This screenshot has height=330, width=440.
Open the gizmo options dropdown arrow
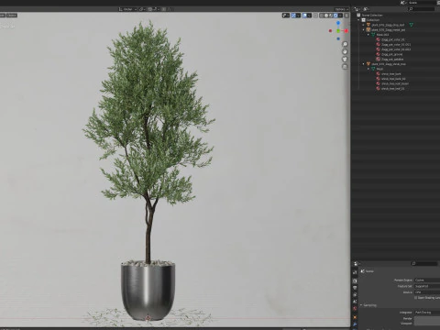pyautogui.click(x=298, y=16)
